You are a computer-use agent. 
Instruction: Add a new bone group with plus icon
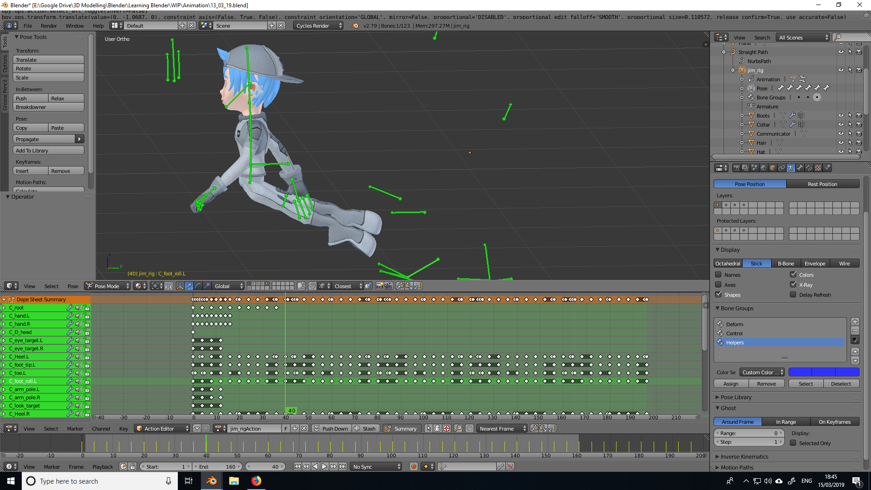click(x=855, y=322)
